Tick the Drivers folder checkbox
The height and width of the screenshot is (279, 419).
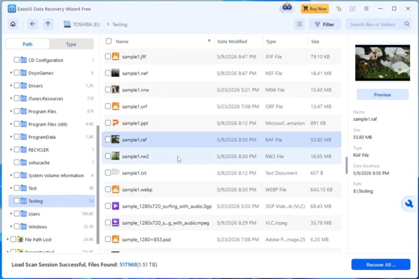(17, 86)
